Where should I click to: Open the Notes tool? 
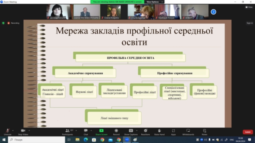204,132
